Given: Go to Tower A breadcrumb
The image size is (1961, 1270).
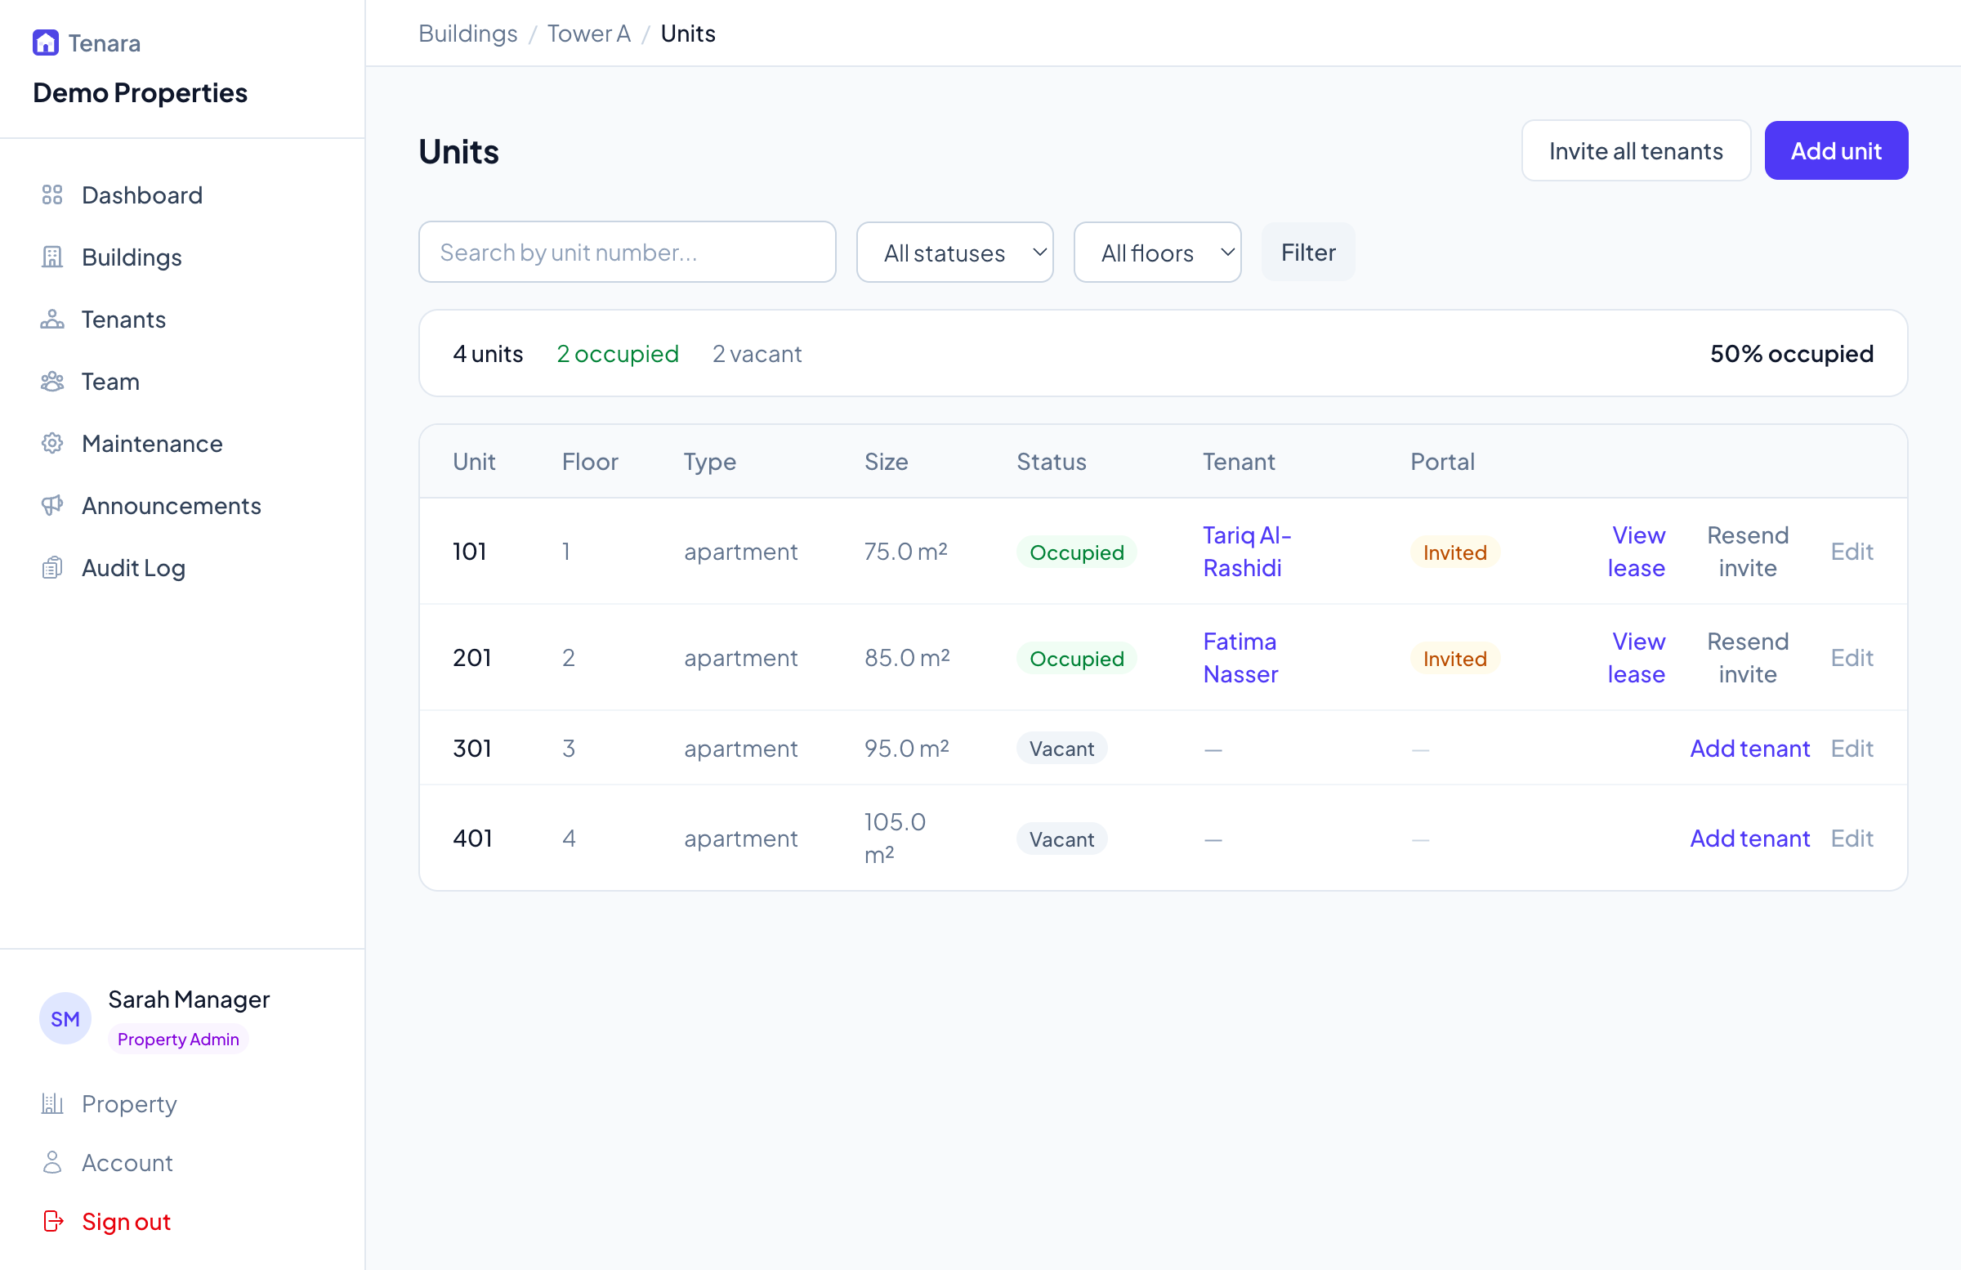Looking at the screenshot, I should [x=588, y=34].
